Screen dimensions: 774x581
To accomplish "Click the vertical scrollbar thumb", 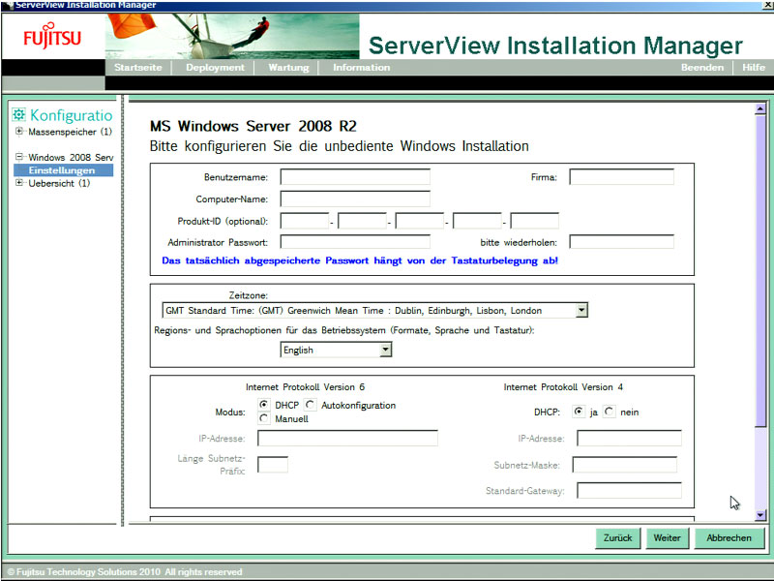I will tap(760, 271).
